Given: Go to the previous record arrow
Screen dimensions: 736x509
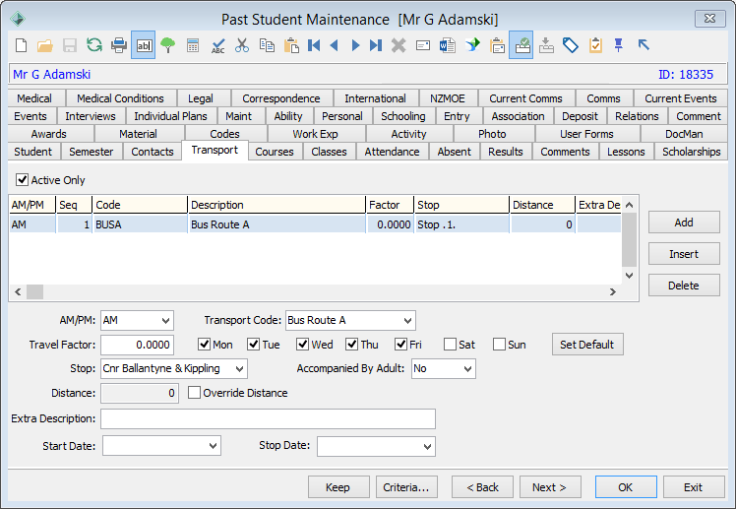Looking at the screenshot, I should click(335, 45).
